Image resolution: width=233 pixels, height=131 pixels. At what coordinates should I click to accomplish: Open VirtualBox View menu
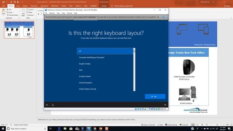[x=58, y=13]
